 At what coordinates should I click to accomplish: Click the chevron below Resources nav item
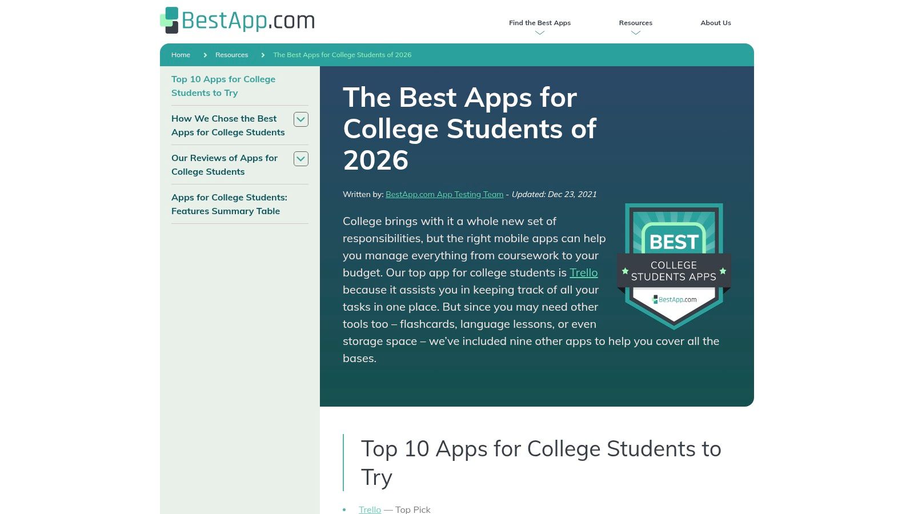click(636, 33)
